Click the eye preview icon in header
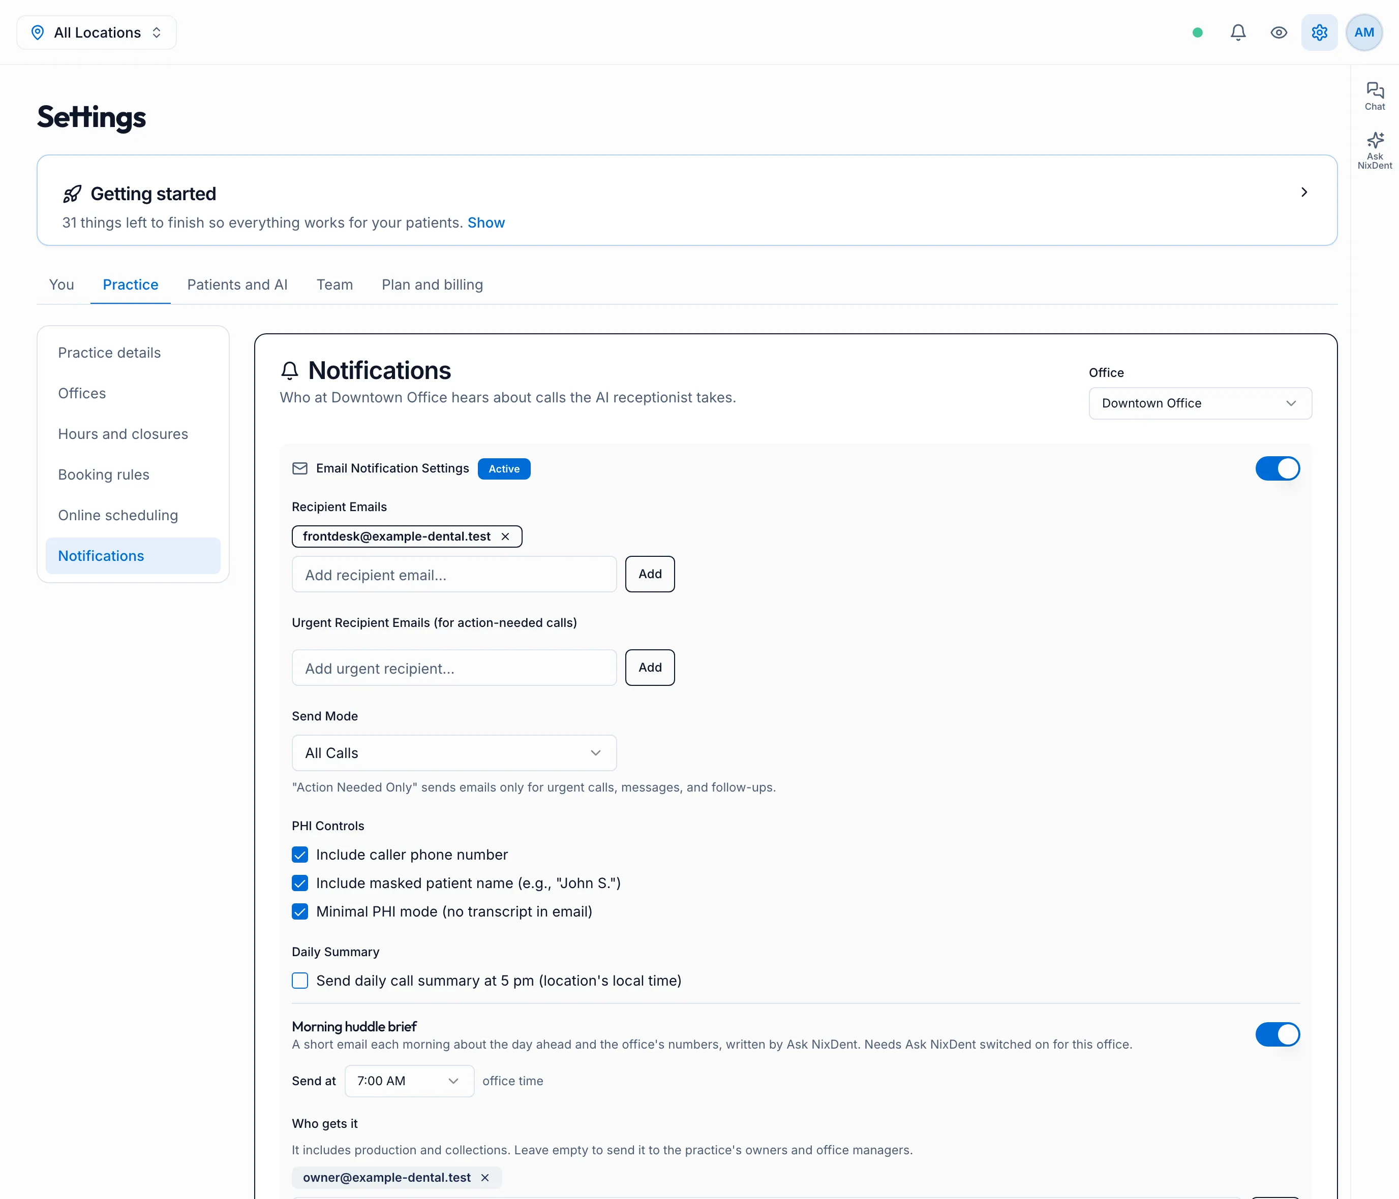This screenshot has width=1399, height=1199. [1278, 33]
